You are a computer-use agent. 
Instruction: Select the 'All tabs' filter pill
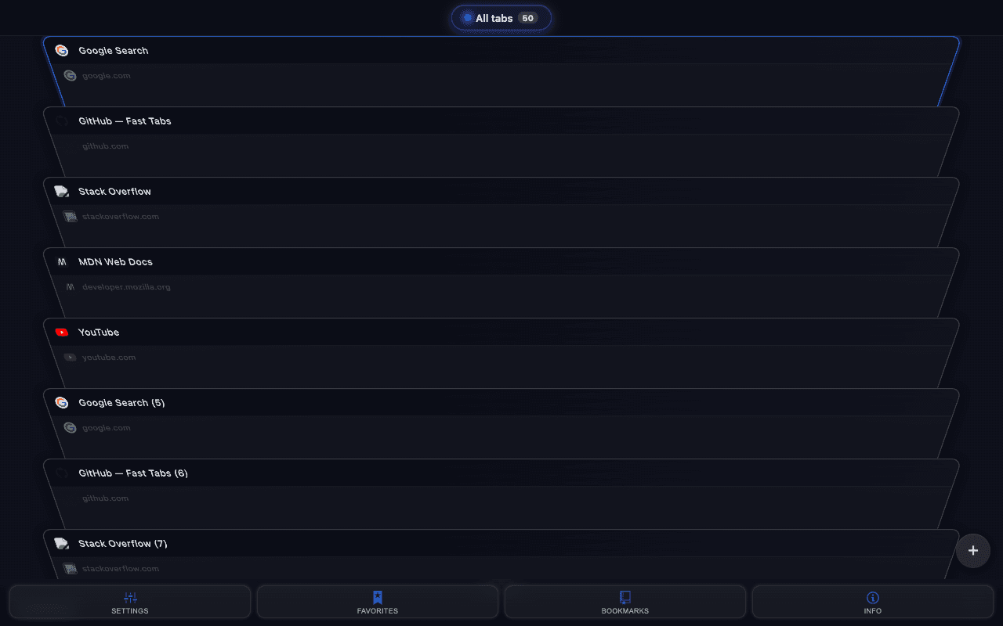pos(501,18)
